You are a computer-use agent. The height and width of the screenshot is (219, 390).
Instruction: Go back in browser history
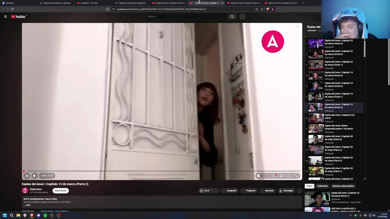point(3,9)
